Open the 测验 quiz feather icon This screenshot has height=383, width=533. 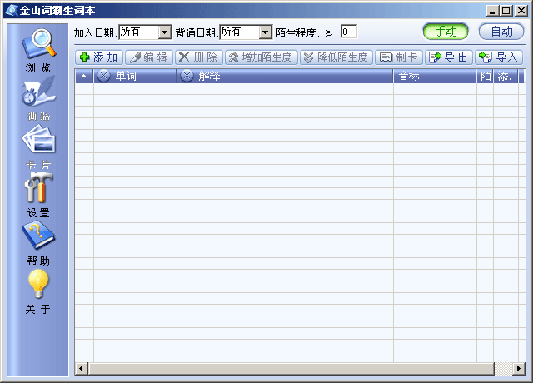coord(38,91)
